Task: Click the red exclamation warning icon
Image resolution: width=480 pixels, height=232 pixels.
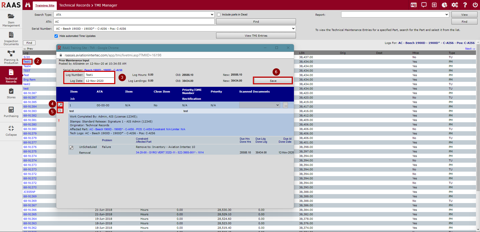Action: click(x=59, y=120)
